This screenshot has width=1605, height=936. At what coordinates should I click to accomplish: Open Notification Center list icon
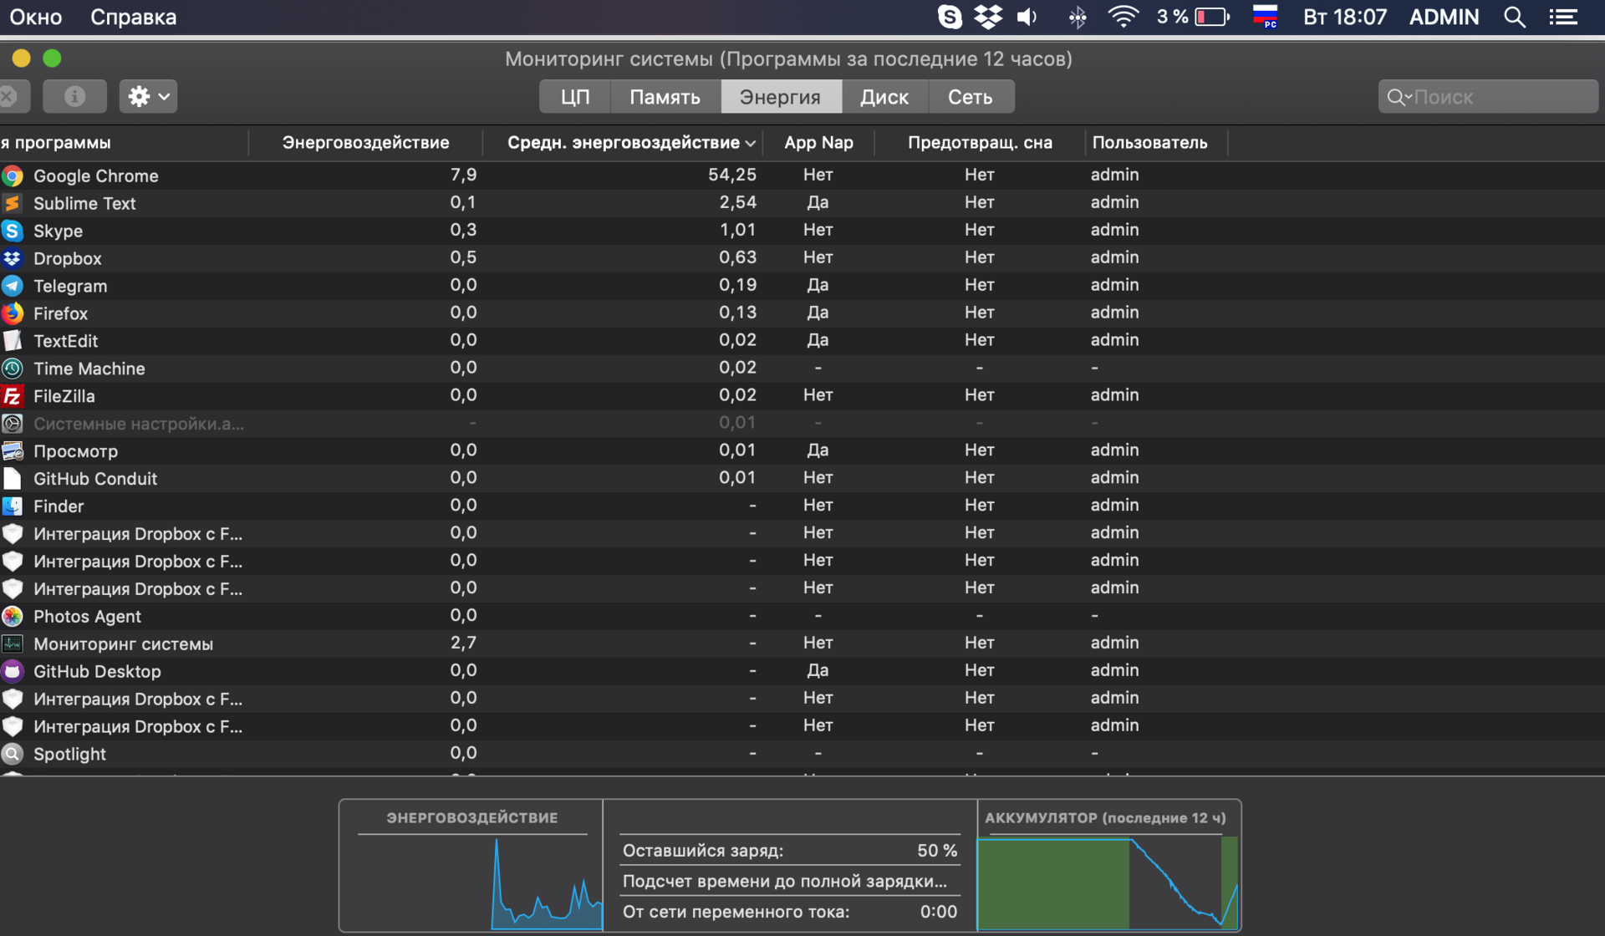click(x=1563, y=17)
